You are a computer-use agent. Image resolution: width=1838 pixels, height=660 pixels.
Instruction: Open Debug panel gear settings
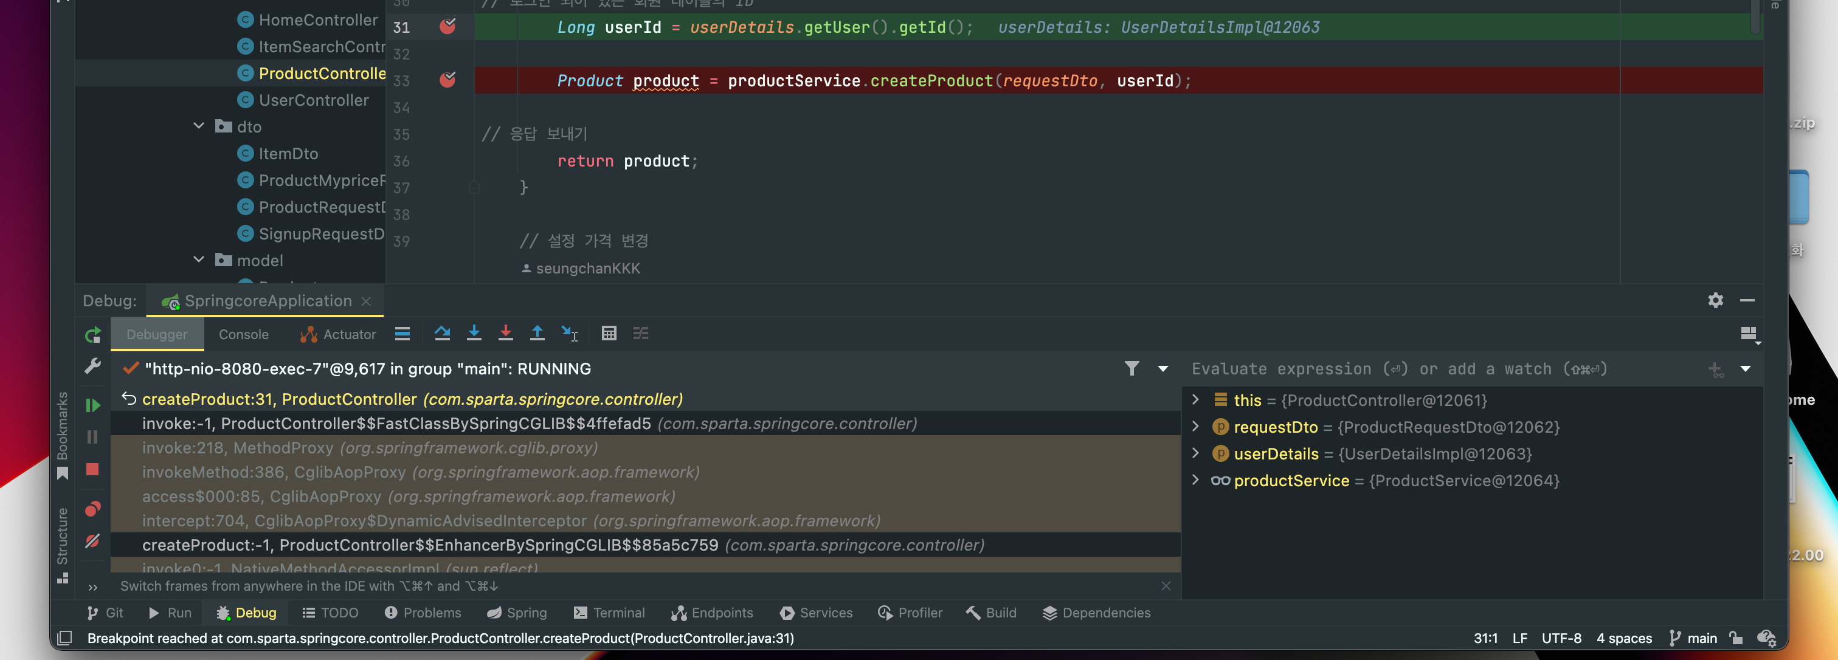(1715, 300)
